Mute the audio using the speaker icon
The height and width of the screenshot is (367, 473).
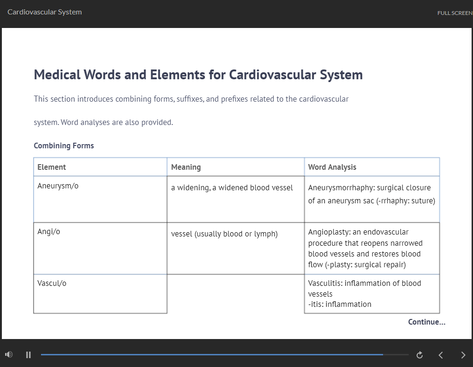[x=8, y=355]
